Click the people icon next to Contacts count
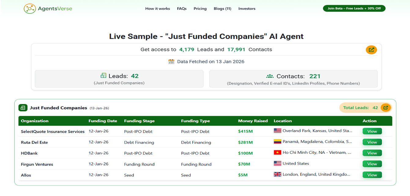The image size is (410, 196). tap(270, 76)
